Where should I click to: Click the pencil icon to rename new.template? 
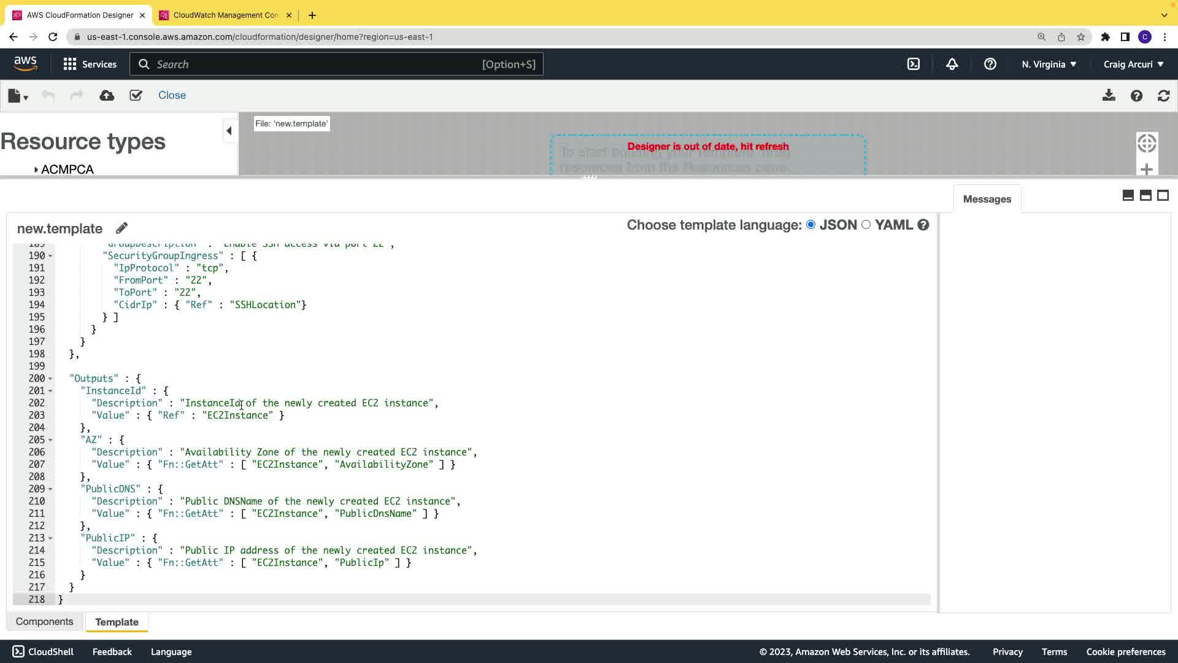pos(121,228)
